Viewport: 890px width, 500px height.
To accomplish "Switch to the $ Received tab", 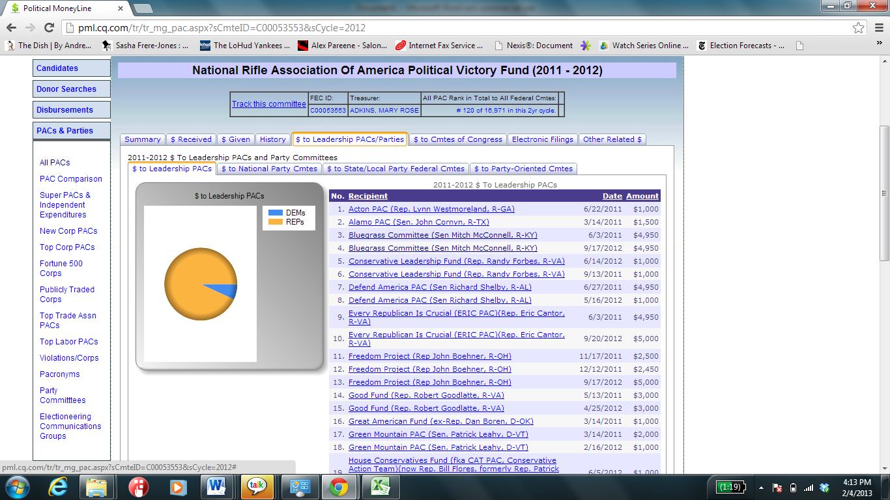I will click(191, 139).
